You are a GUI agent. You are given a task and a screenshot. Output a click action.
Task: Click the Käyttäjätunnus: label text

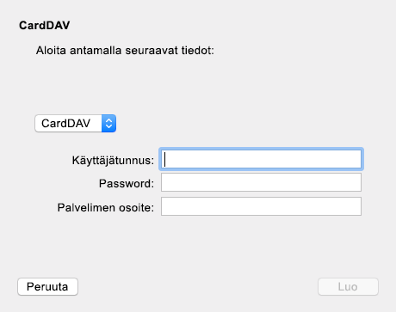point(113,160)
